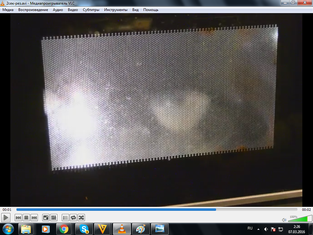Open RU language selector in taskbar

pos(250,228)
